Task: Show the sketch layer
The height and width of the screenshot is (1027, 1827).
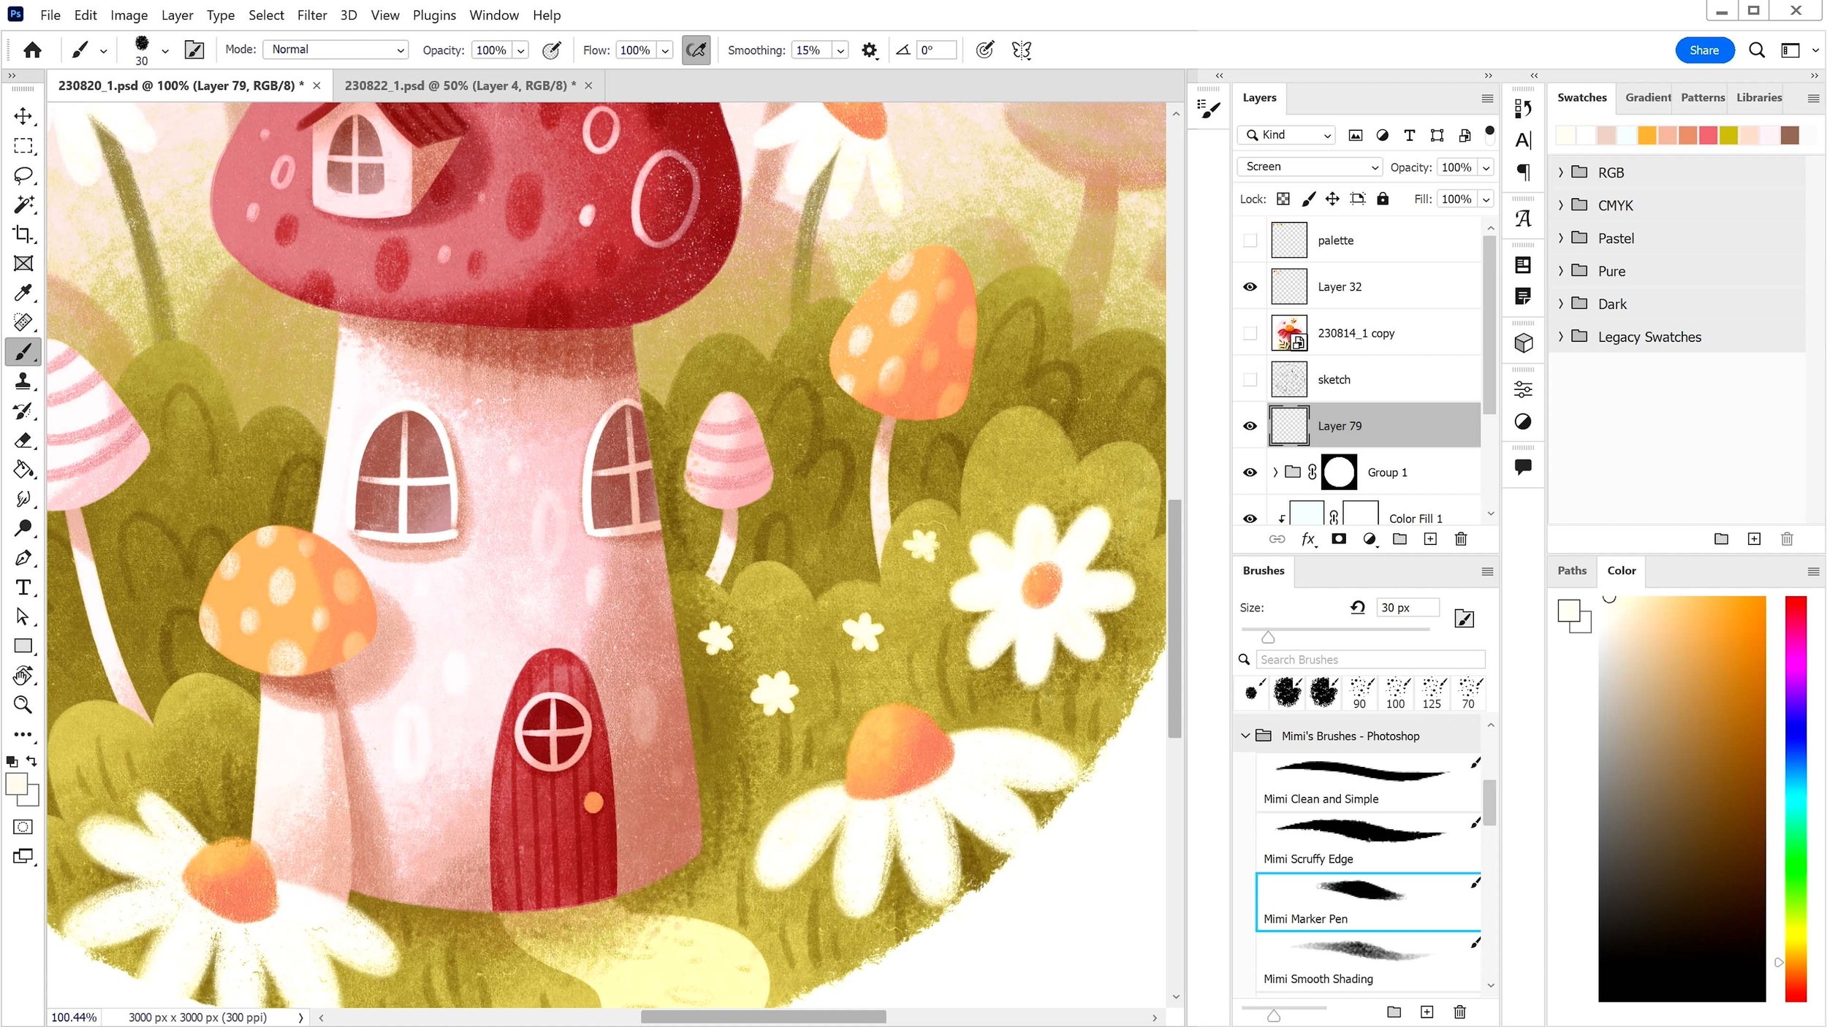Action: click(x=1250, y=380)
